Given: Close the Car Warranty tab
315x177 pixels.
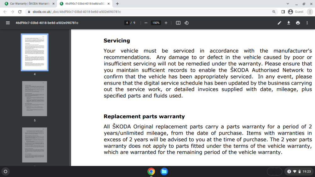Looking at the screenshot, I should pos(54,3).
